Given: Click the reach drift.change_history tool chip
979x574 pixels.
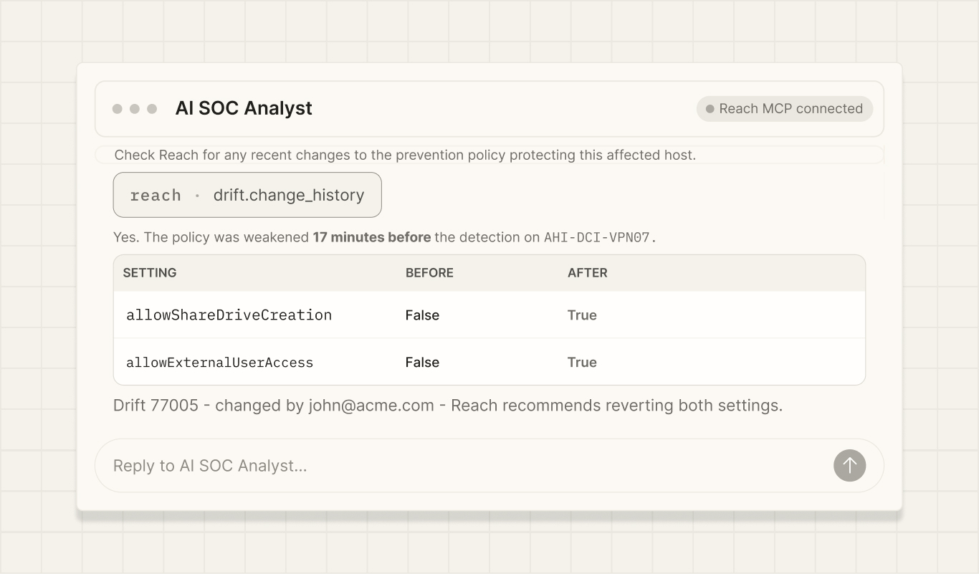Looking at the screenshot, I should (x=247, y=195).
